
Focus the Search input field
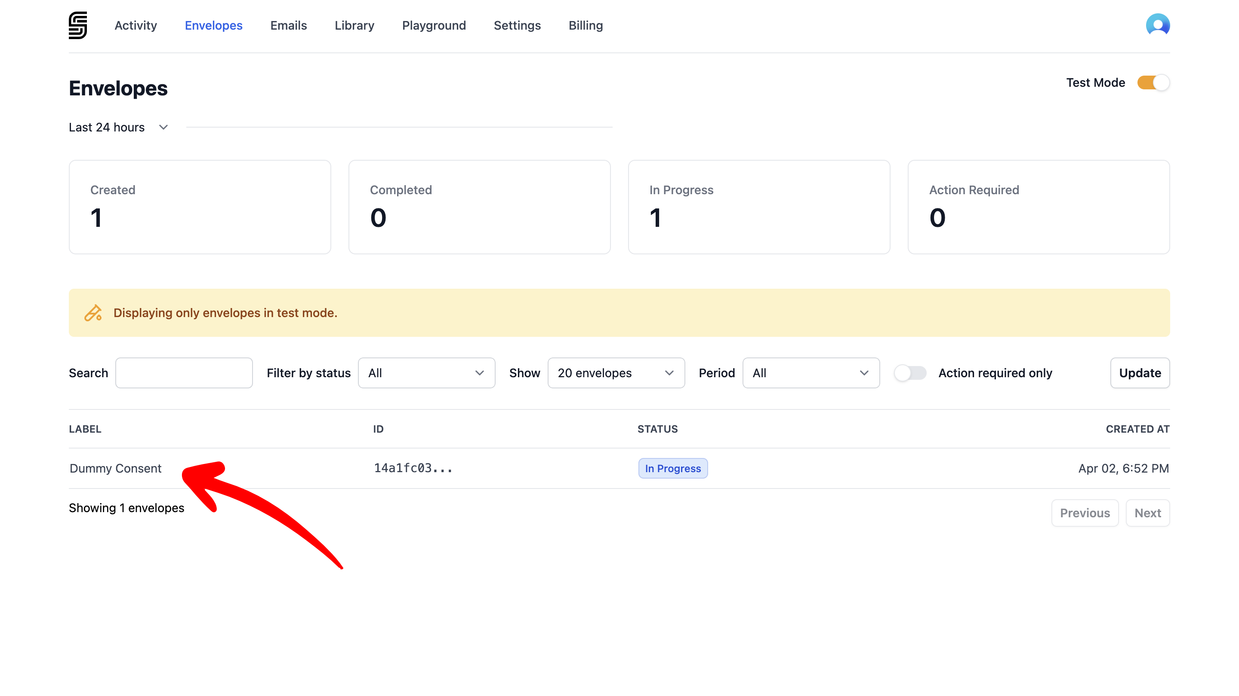[184, 373]
